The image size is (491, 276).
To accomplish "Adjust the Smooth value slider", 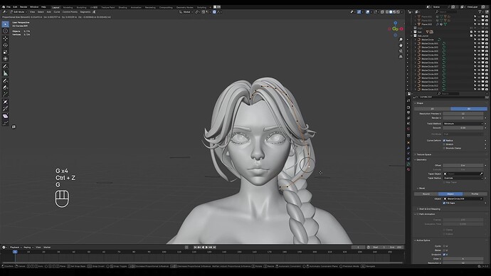I will (x=463, y=128).
